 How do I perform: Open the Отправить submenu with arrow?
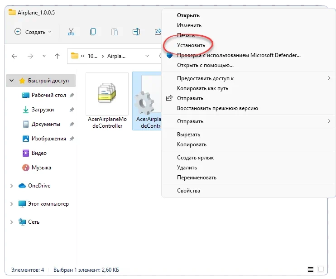coord(249,121)
